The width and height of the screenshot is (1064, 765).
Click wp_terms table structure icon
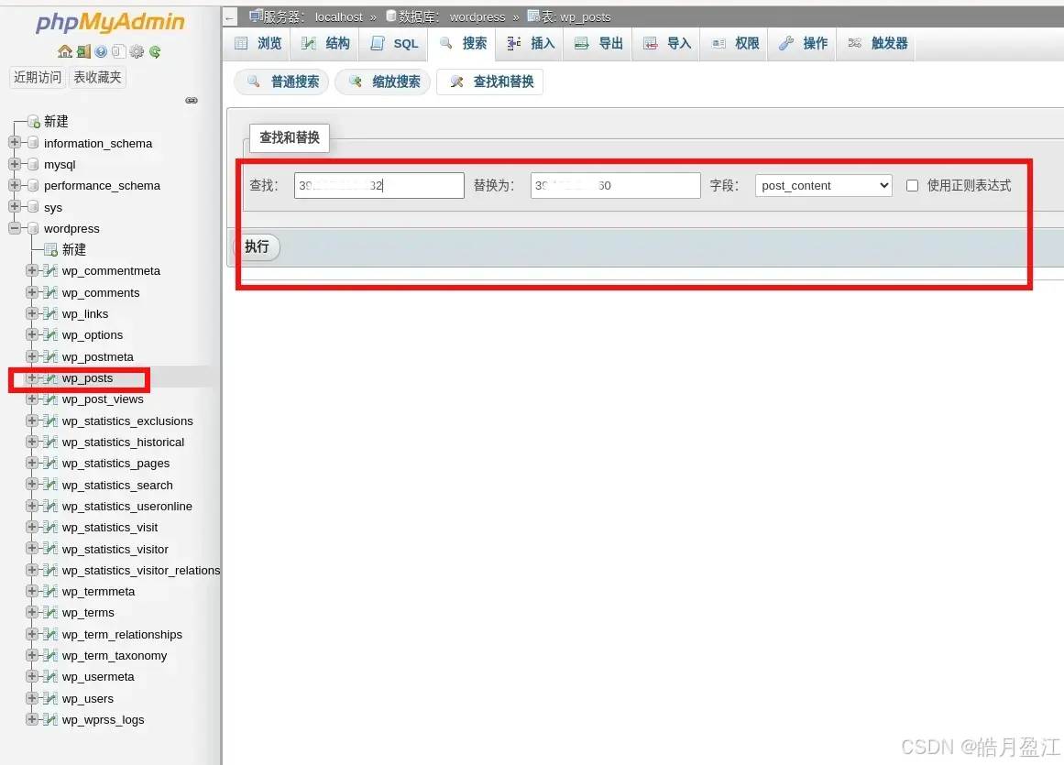click(x=50, y=612)
